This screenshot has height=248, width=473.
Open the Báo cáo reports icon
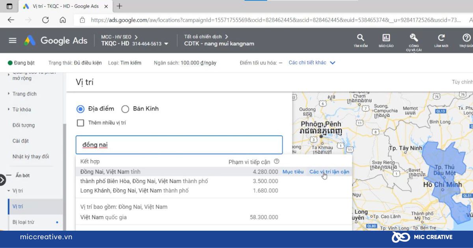tap(386, 38)
